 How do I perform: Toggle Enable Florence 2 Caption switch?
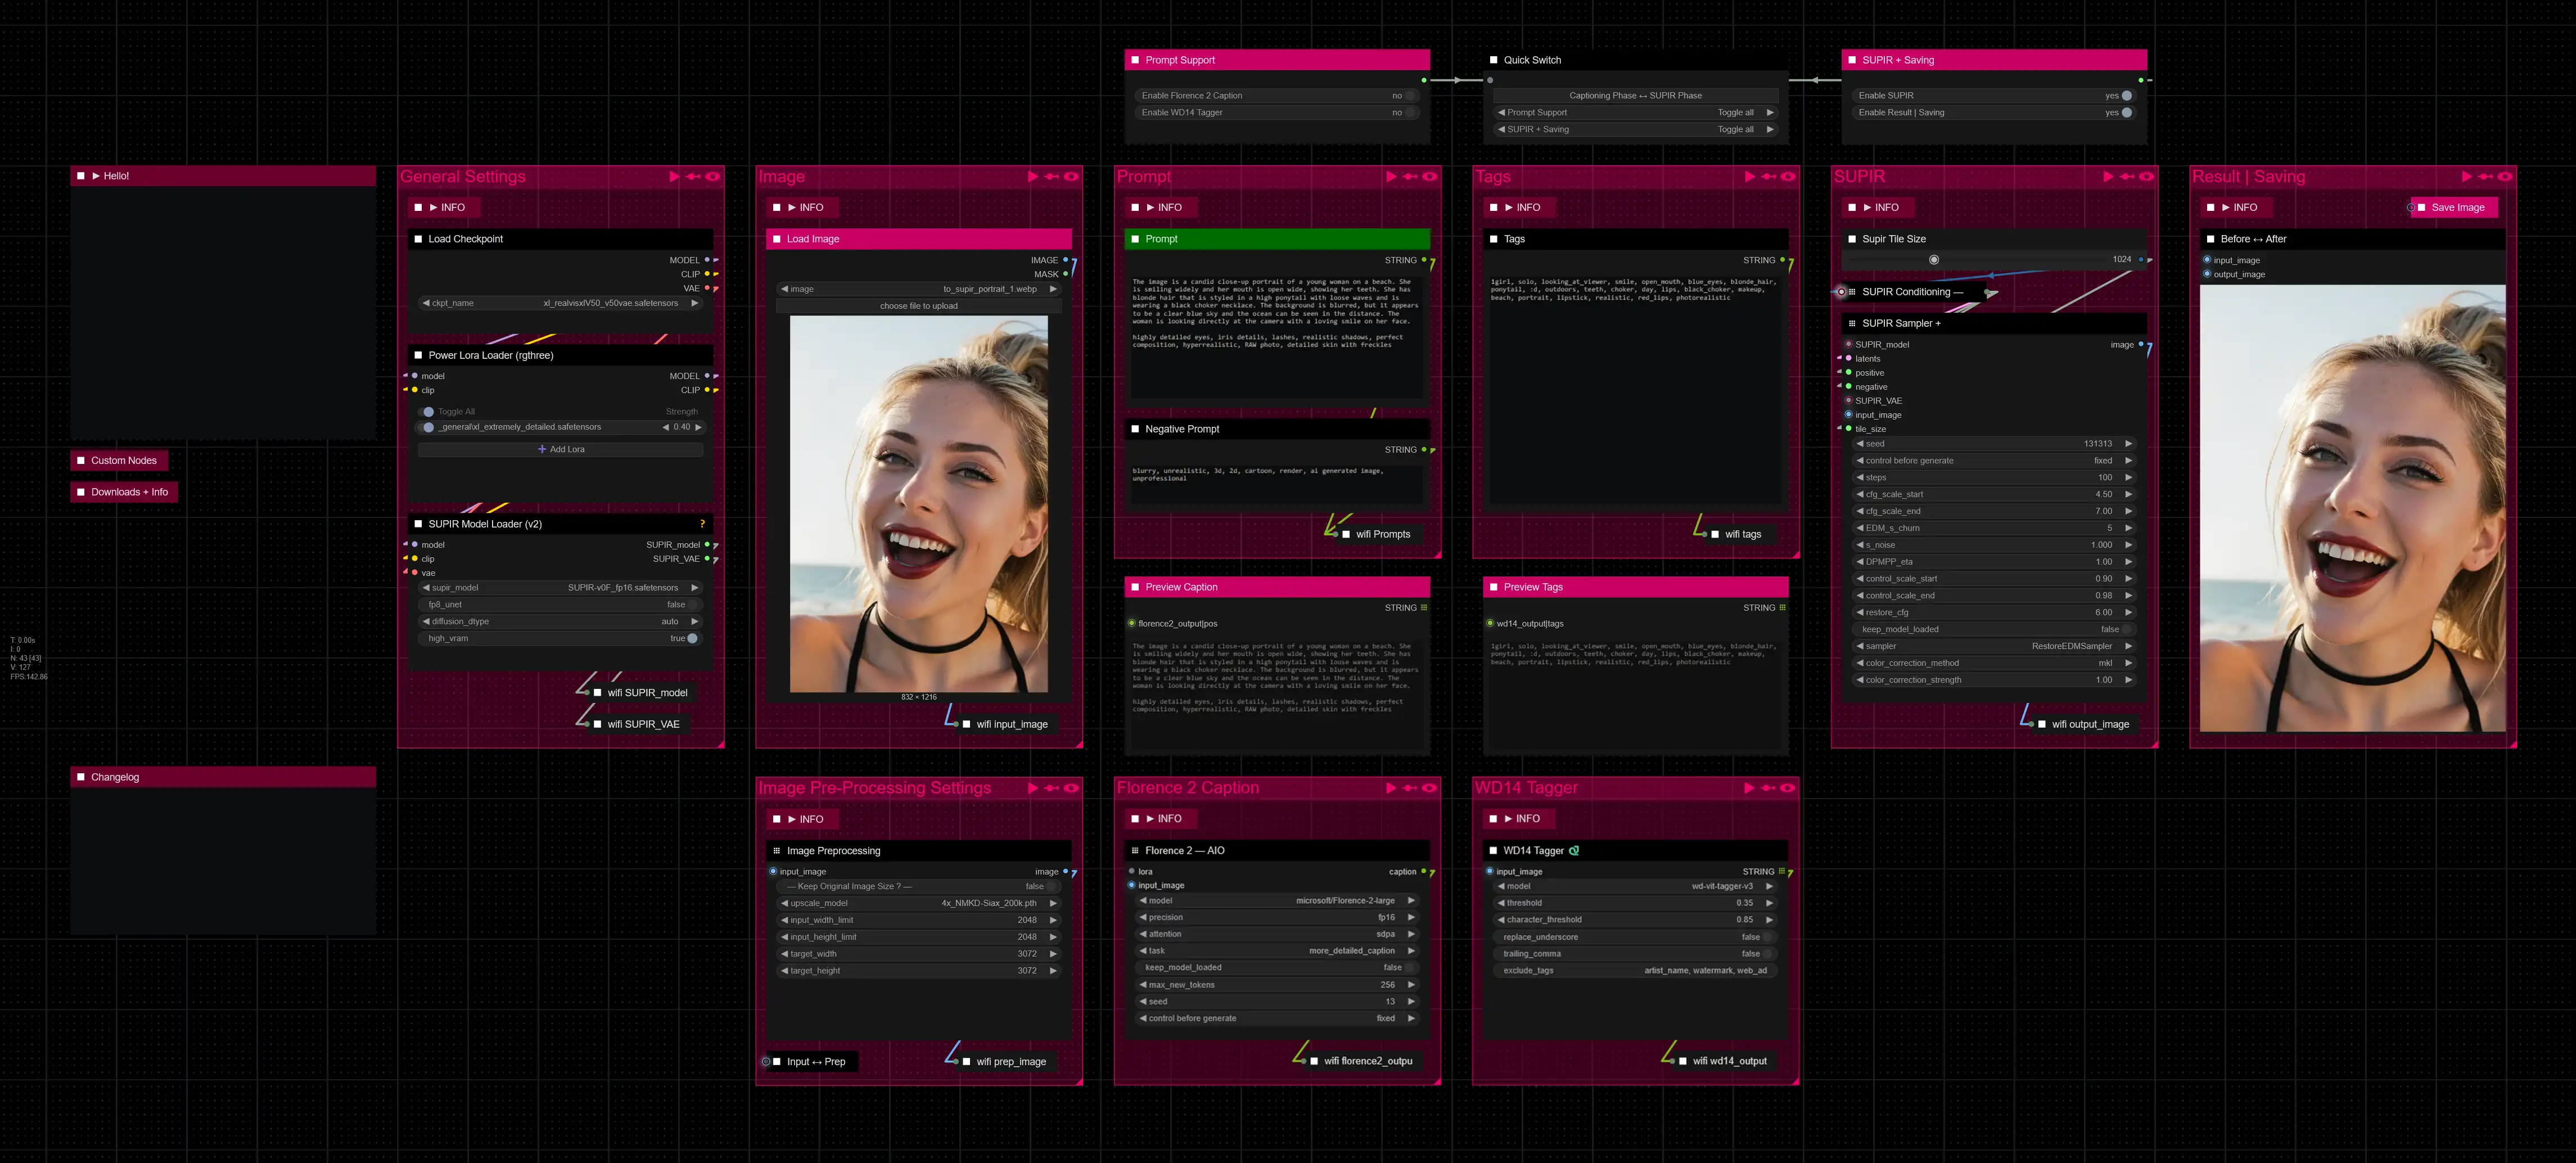1409,96
